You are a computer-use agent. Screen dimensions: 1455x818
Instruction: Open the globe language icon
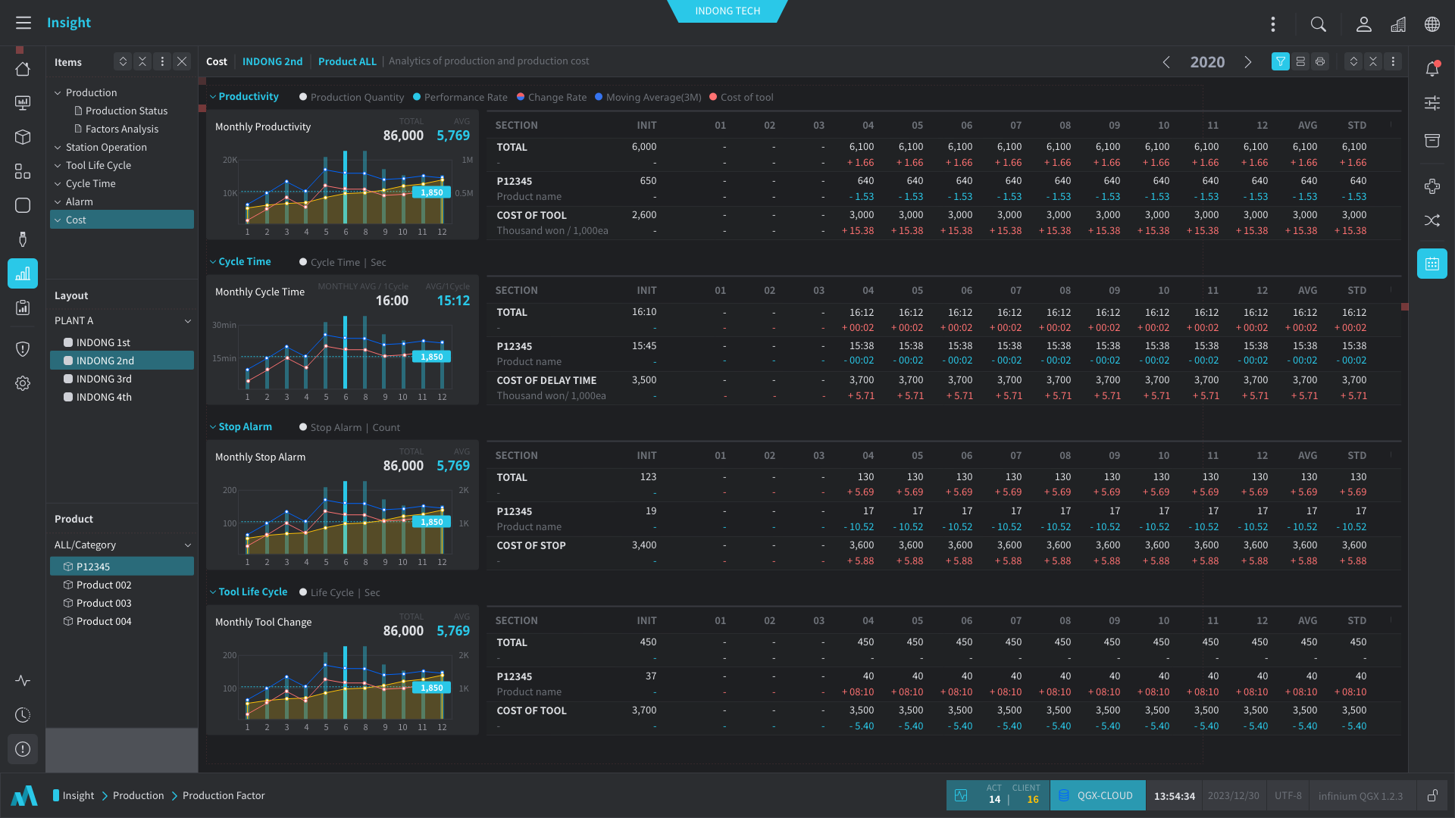click(1432, 24)
